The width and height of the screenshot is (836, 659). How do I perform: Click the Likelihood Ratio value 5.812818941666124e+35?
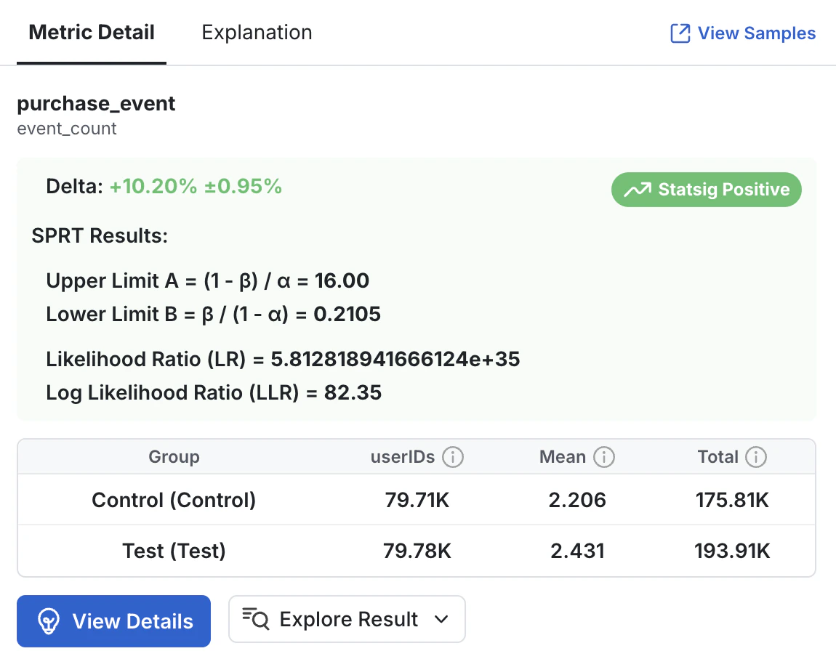[395, 359]
